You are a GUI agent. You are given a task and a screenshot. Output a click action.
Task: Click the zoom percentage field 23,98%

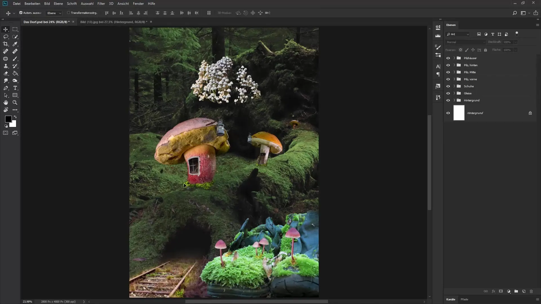pos(27,301)
